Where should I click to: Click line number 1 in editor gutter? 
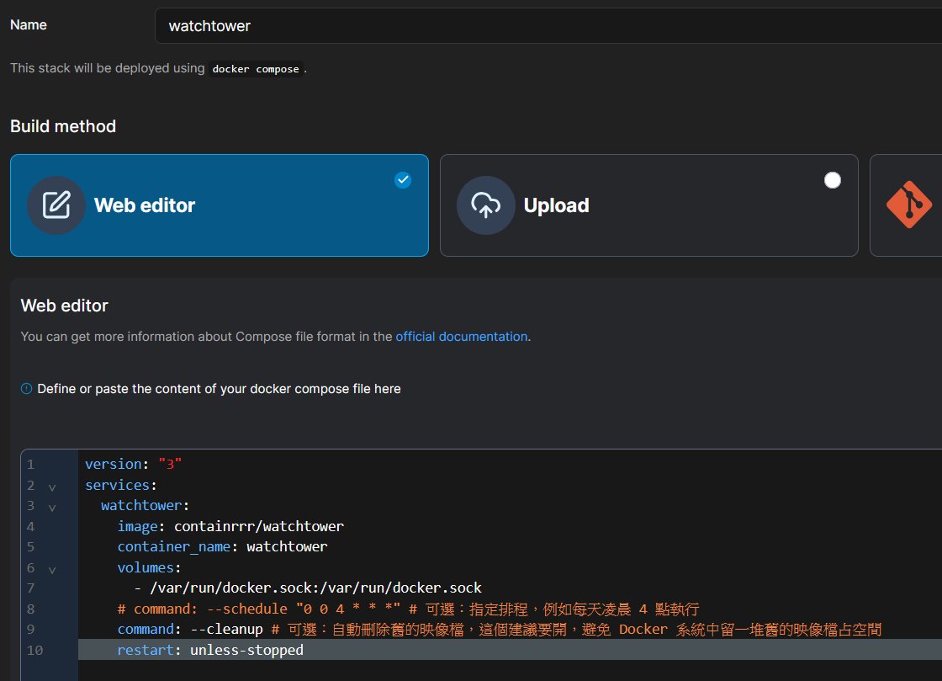(x=30, y=465)
